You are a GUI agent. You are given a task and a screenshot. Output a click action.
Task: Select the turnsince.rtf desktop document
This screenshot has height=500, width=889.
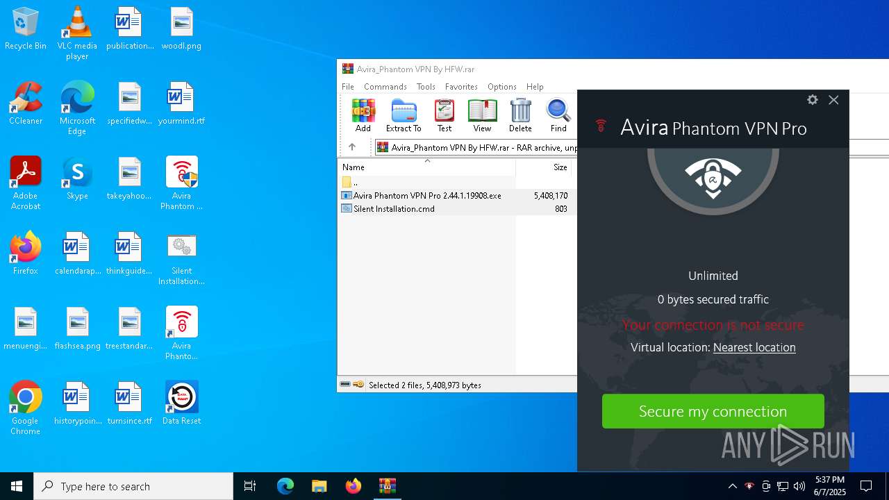coord(129,403)
